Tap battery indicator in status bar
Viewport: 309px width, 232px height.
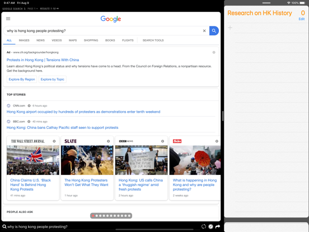point(302,3)
